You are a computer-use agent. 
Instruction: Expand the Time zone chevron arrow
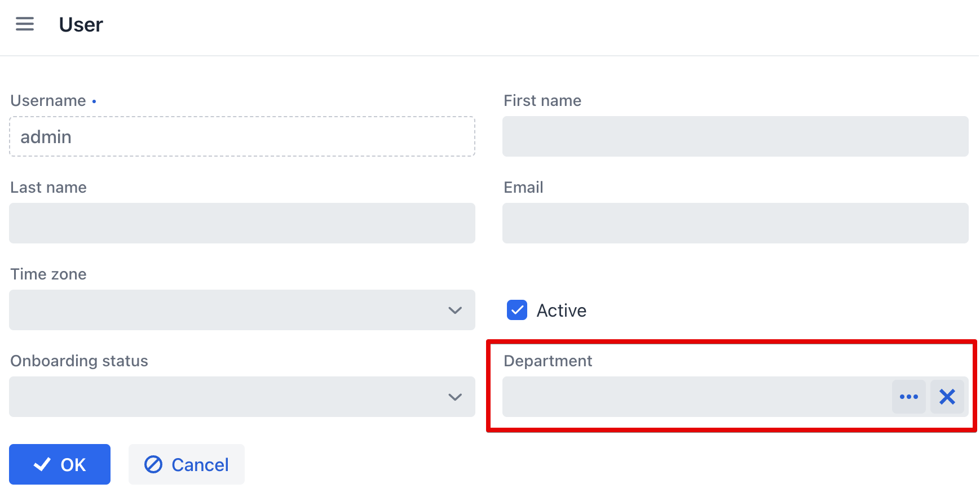(x=454, y=310)
